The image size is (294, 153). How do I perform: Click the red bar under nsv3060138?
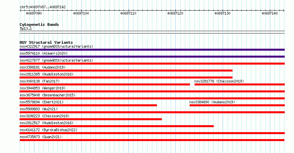click(105, 84)
